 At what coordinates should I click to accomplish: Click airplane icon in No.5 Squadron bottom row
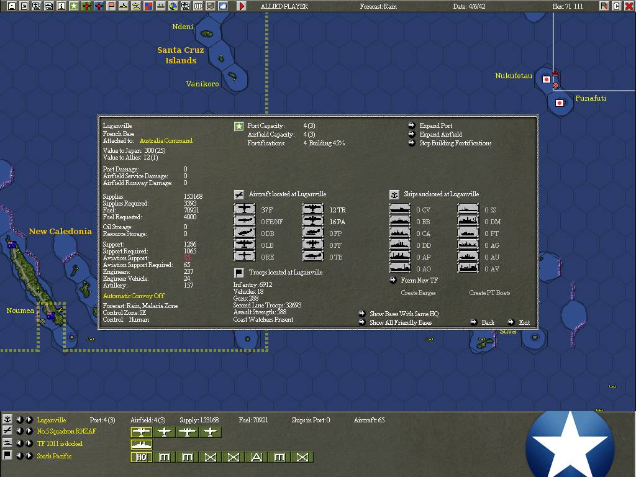7,431
